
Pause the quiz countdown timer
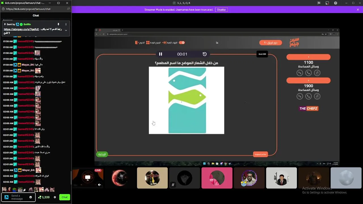[161, 54]
